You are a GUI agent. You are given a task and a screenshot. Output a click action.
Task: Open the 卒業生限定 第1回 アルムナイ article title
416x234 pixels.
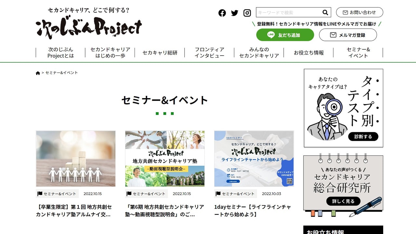pyautogui.click(x=74, y=211)
